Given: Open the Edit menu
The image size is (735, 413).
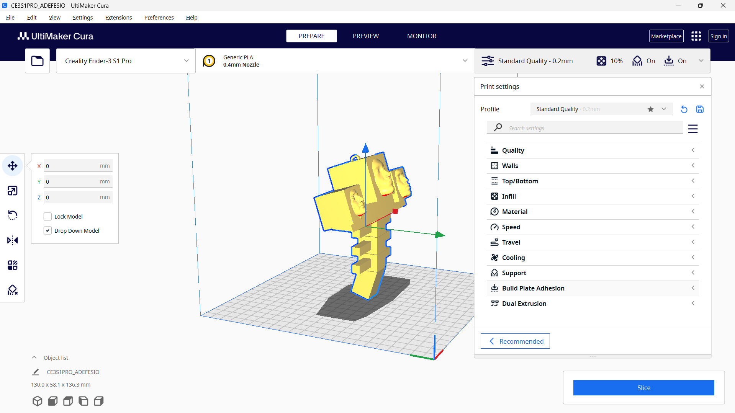Looking at the screenshot, I should click(32, 18).
